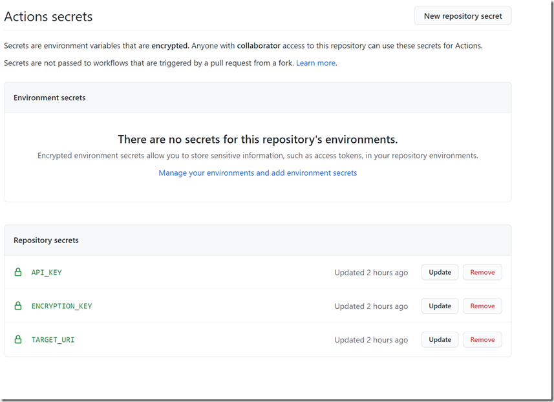Remove the API_KEY secret

[x=482, y=272]
